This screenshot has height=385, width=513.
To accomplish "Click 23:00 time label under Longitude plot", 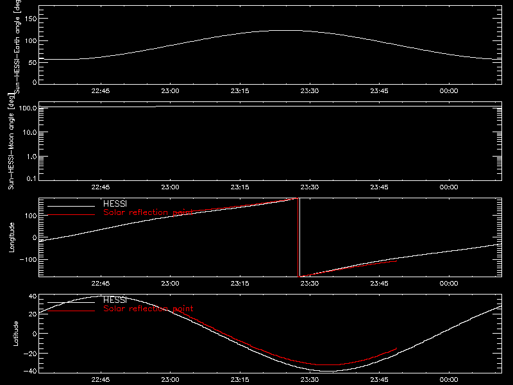I will coord(170,284).
